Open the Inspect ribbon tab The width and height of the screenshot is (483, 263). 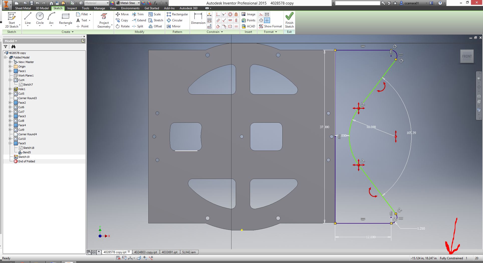coord(72,8)
